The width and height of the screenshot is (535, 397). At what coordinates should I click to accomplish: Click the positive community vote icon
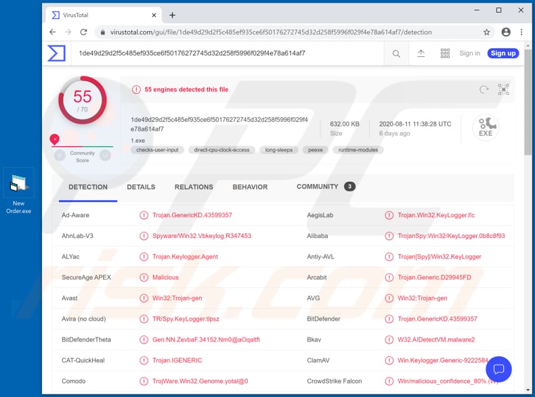pyautogui.click(x=105, y=156)
